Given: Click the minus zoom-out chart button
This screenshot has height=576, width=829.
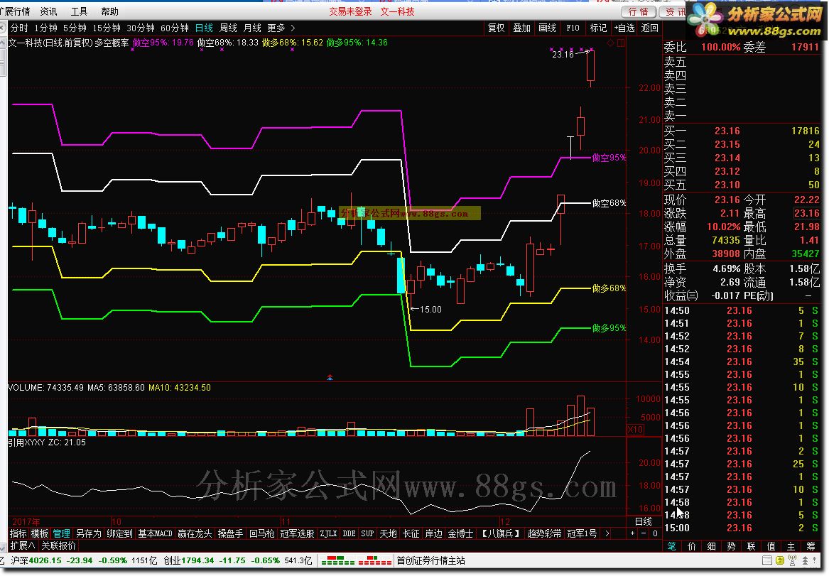Looking at the screenshot, I should (x=644, y=533).
